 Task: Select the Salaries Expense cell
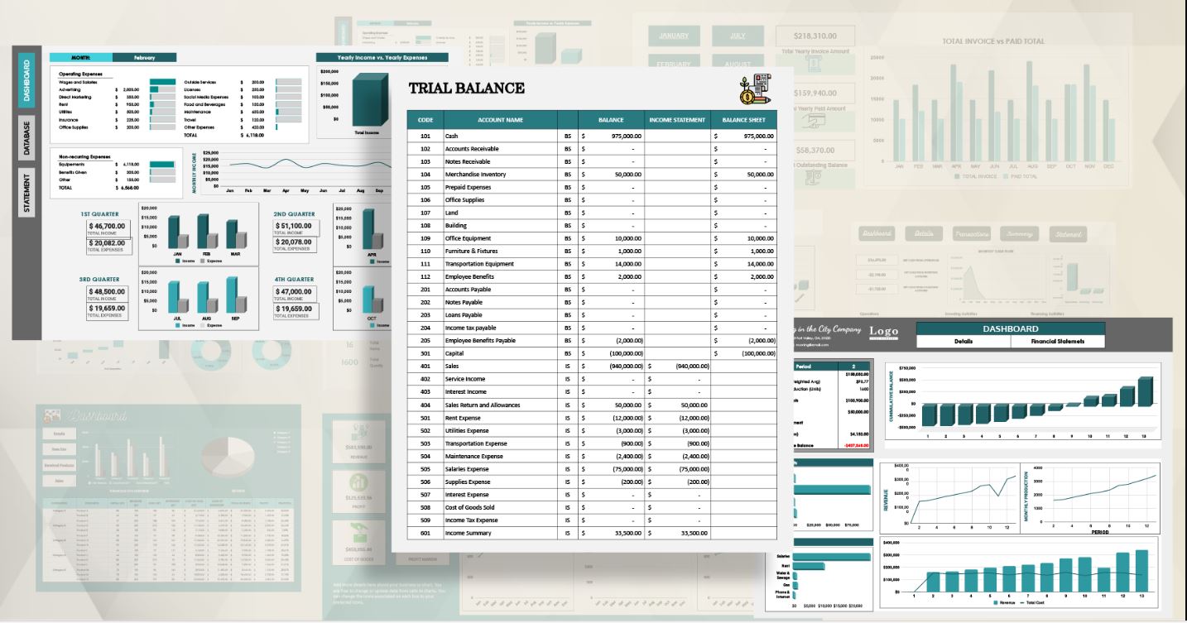coord(500,469)
